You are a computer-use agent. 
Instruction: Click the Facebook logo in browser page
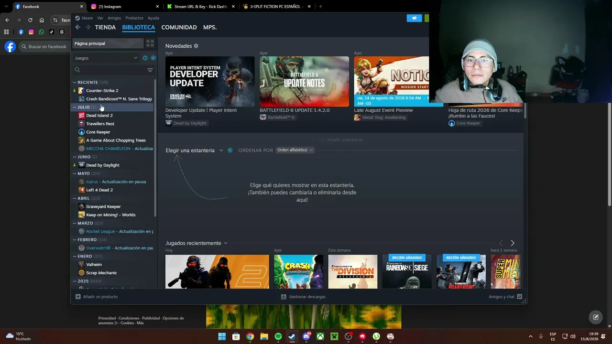(x=10, y=46)
